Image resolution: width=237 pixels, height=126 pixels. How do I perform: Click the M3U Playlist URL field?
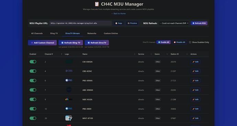pos(81,23)
